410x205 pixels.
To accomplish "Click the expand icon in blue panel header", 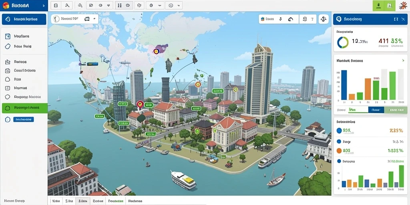I will [x=396, y=19].
